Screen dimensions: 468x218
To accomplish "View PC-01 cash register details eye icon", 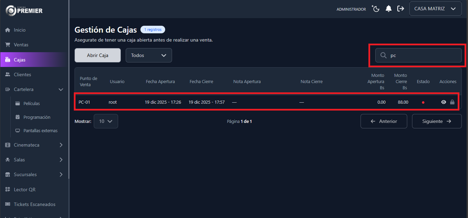I will pos(444,102).
